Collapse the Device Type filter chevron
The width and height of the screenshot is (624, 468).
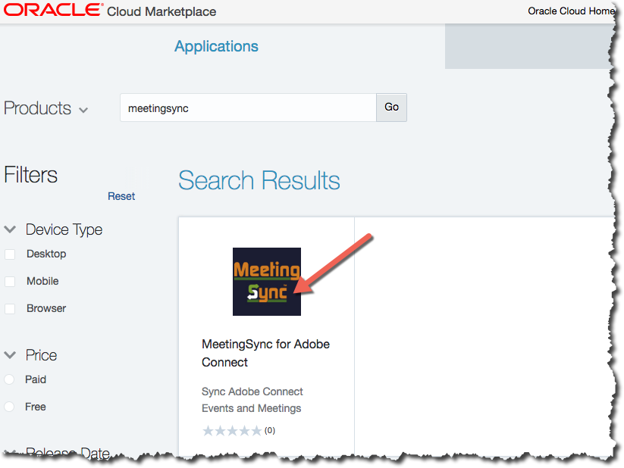[x=10, y=229]
